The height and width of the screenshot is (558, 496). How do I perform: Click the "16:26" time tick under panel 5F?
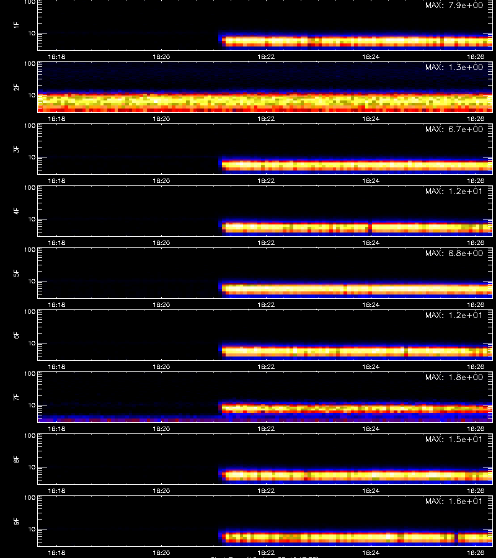click(x=476, y=304)
